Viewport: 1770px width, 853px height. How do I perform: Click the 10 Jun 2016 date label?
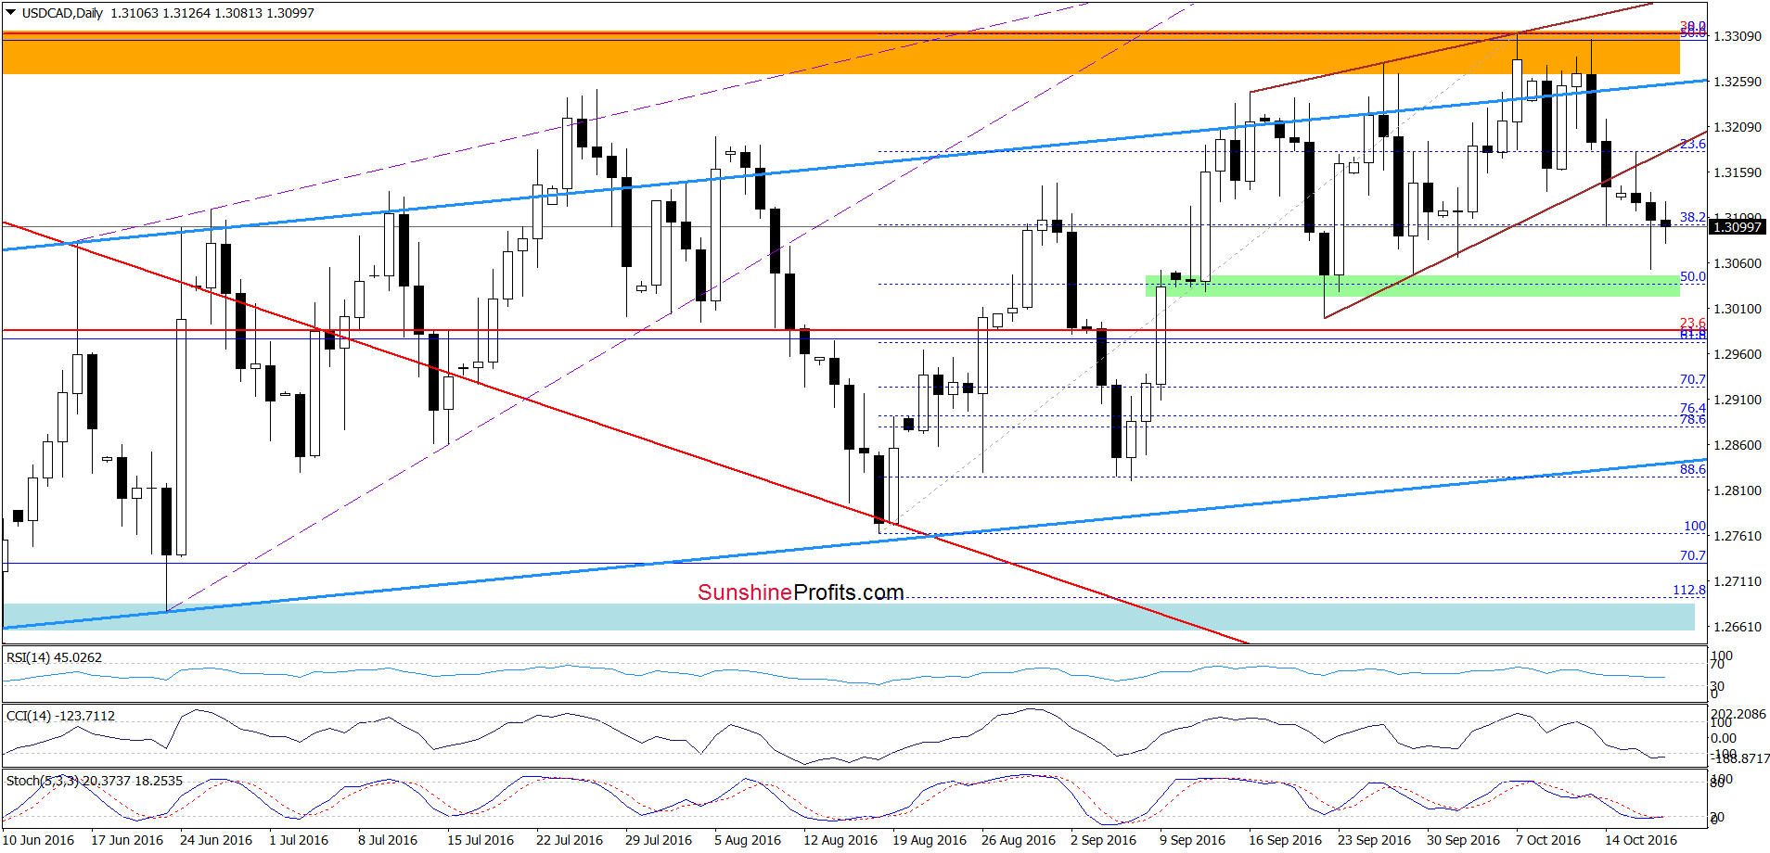tap(39, 840)
